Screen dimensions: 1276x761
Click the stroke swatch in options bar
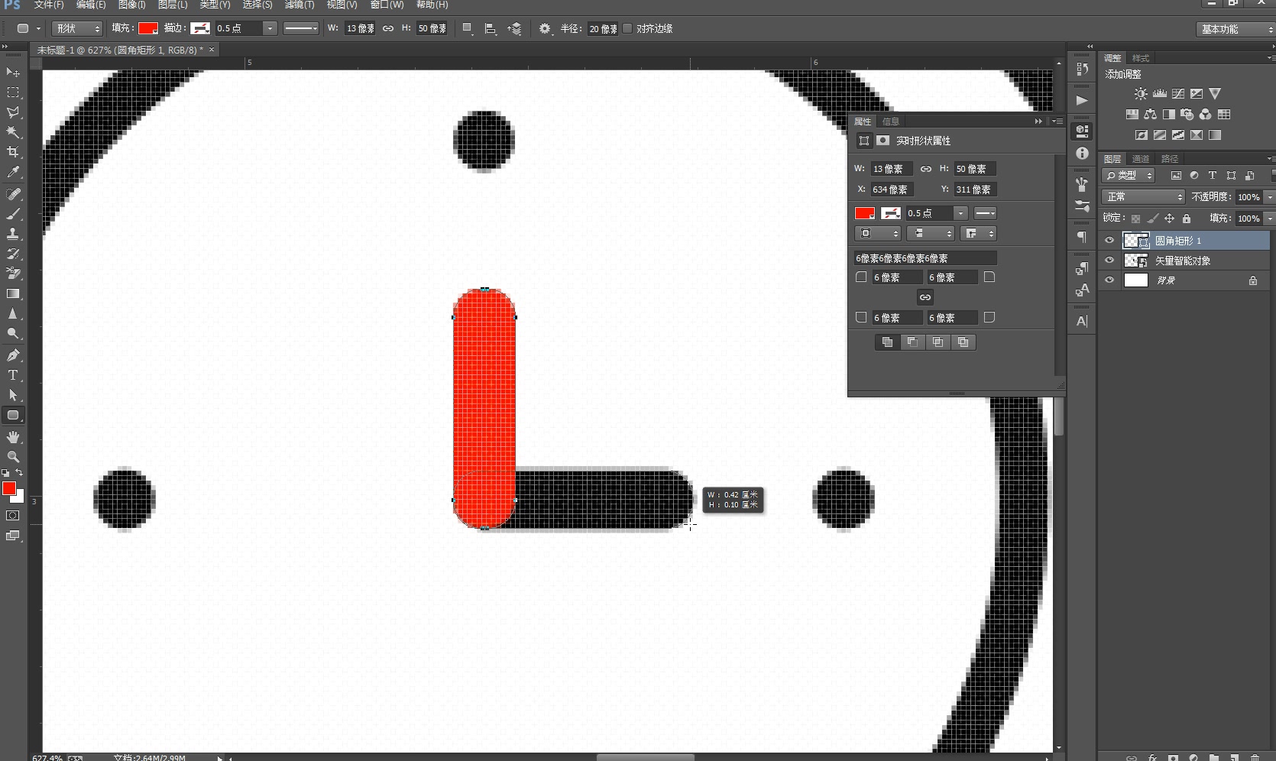click(200, 28)
